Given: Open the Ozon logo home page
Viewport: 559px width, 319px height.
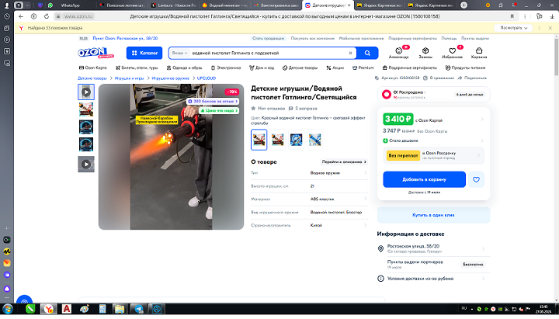Looking at the screenshot, I should coord(95,53).
